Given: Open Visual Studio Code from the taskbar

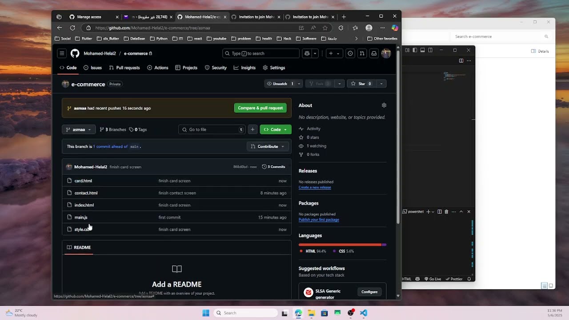Looking at the screenshot, I should 364,313.
